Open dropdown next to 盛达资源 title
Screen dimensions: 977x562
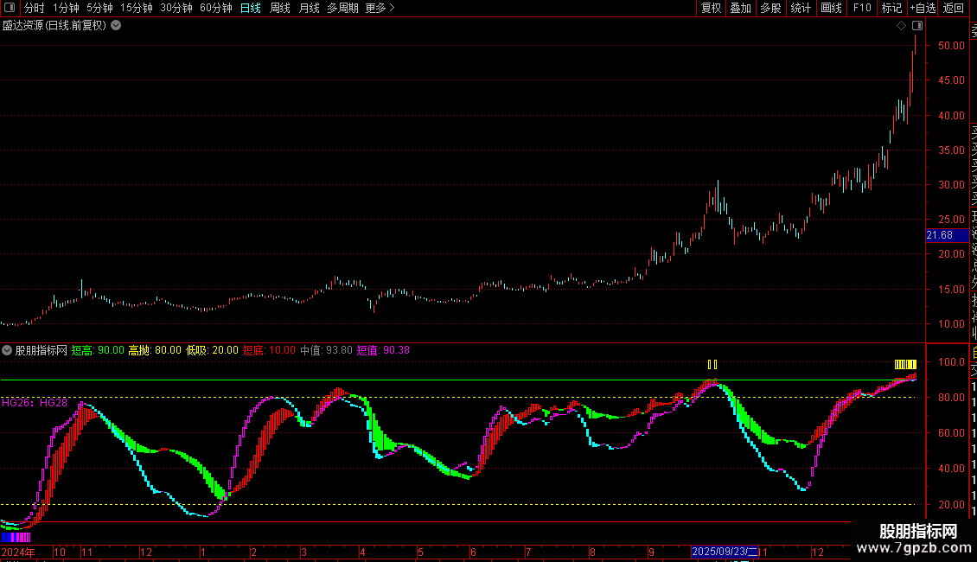tap(116, 26)
